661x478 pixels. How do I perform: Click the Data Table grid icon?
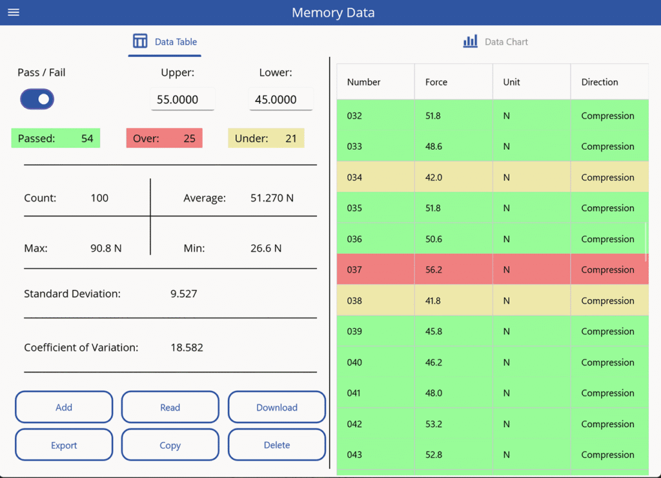click(x=140, y=41)
